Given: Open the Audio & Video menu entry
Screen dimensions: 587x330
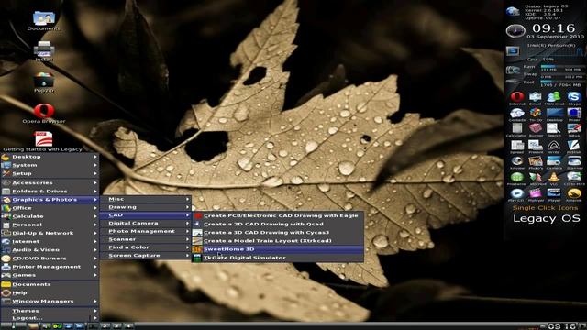Looking at the screenshot, I should (50, 250).
